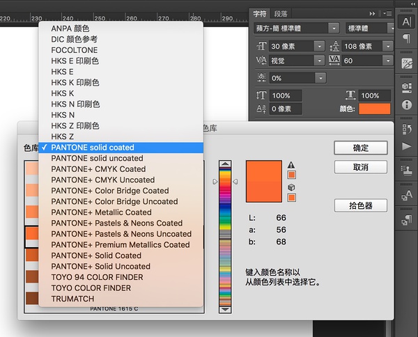Click the web-safe color cube icon

coord(291,187)
